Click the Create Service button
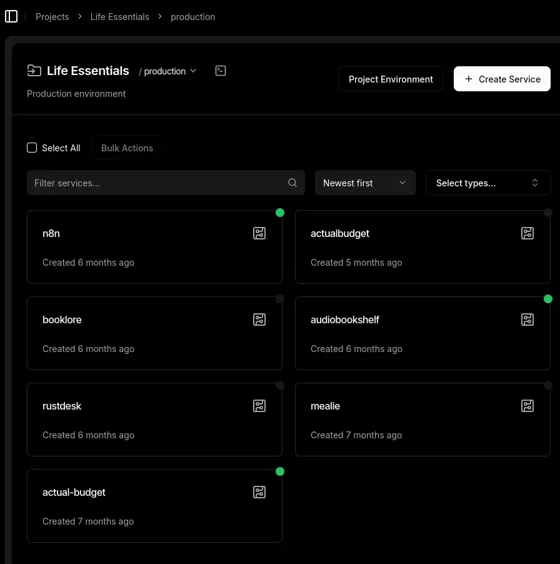560x564 pixels. [502, 79]
